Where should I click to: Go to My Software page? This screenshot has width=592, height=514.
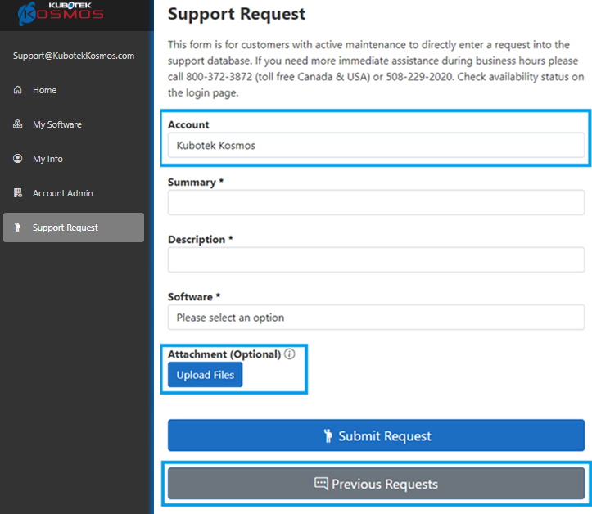pyautogui.click(x=57, y=124)
